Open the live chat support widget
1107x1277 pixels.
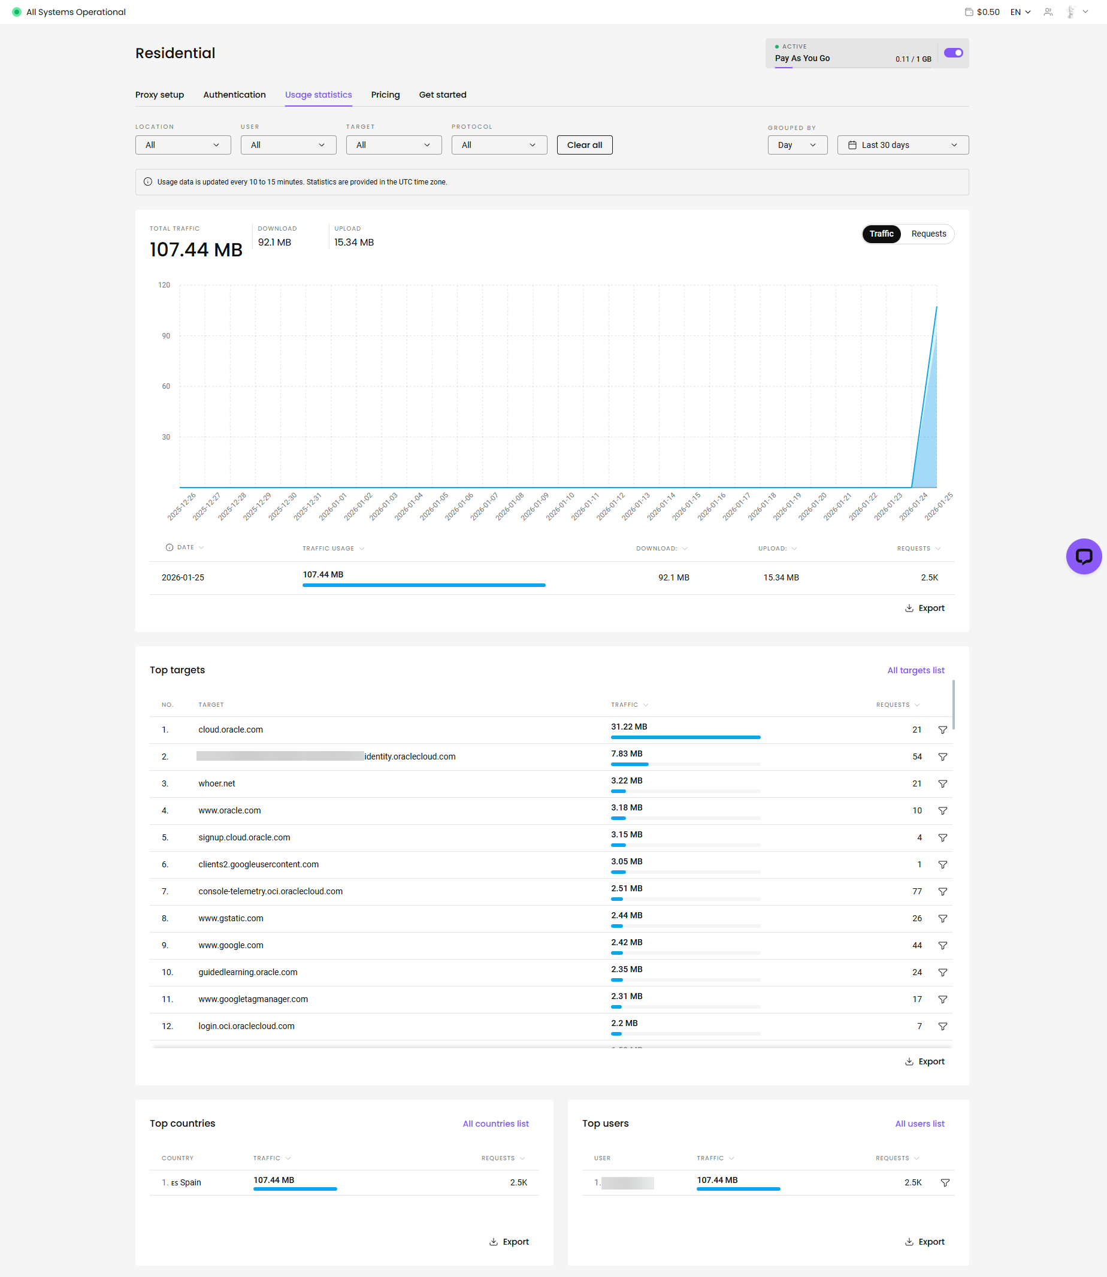pos(1083,556)
